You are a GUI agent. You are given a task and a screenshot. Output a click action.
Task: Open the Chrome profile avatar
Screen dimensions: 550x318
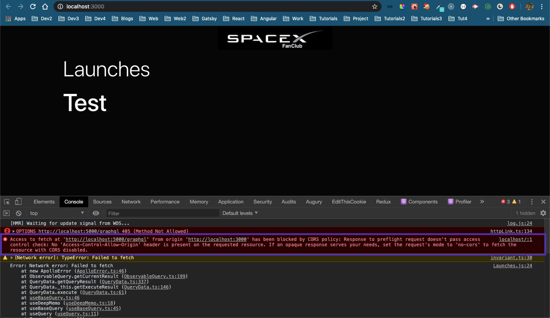click(x=529, y=6)
